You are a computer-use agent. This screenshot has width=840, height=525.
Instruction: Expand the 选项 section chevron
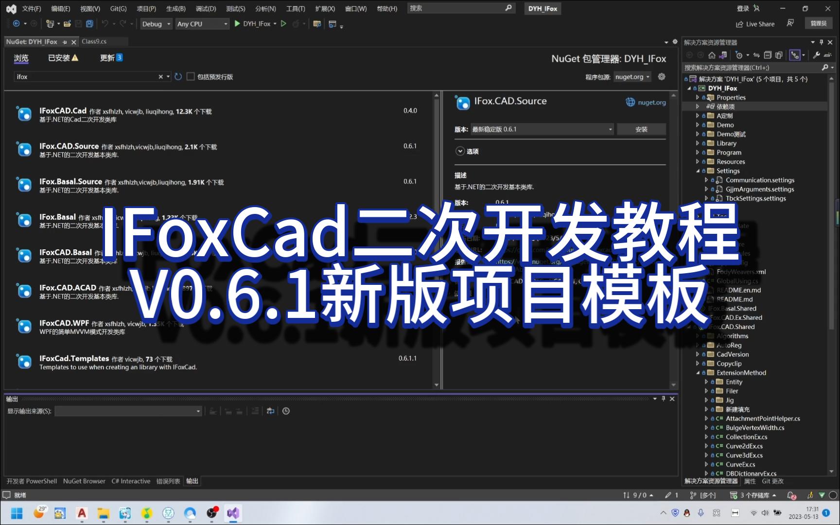(x=460, y=151)
